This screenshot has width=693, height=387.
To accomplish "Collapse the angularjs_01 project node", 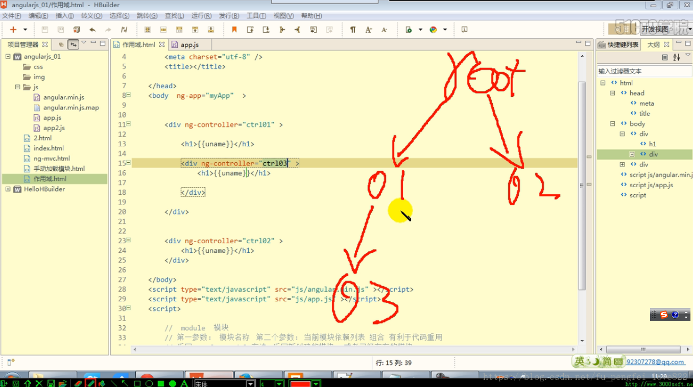I will pos(8,57).
